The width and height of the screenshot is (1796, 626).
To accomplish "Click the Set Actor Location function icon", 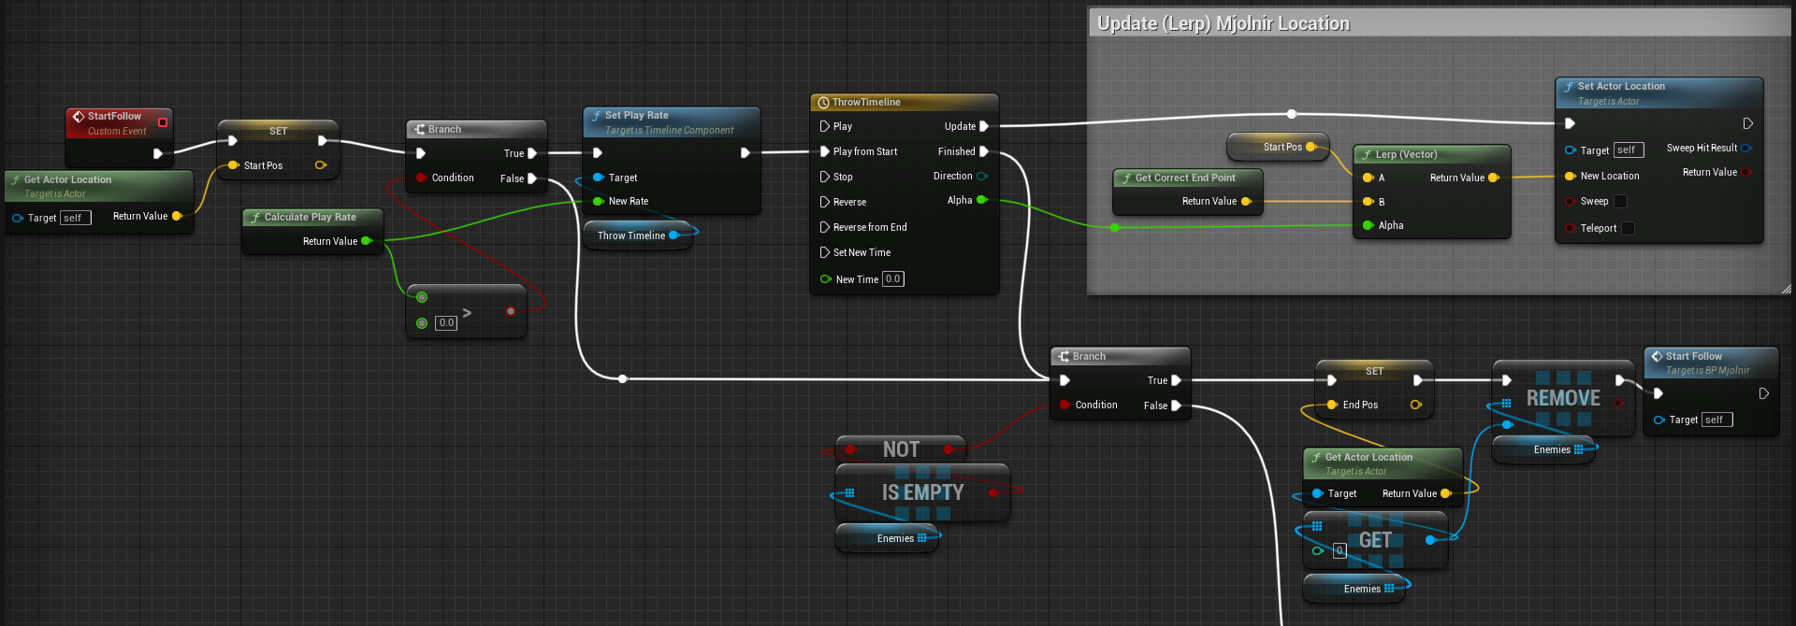I will tap(1569, 87).
